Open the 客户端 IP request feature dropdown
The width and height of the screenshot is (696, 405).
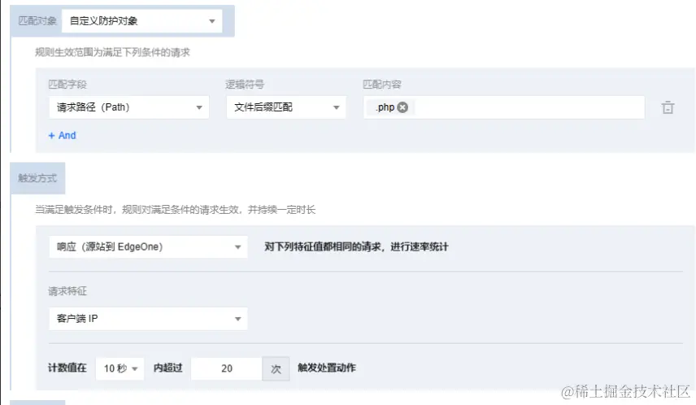click(148, 319)
